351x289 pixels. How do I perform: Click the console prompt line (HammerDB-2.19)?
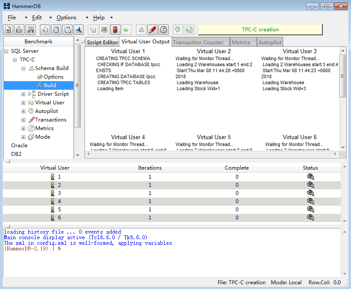33,249
